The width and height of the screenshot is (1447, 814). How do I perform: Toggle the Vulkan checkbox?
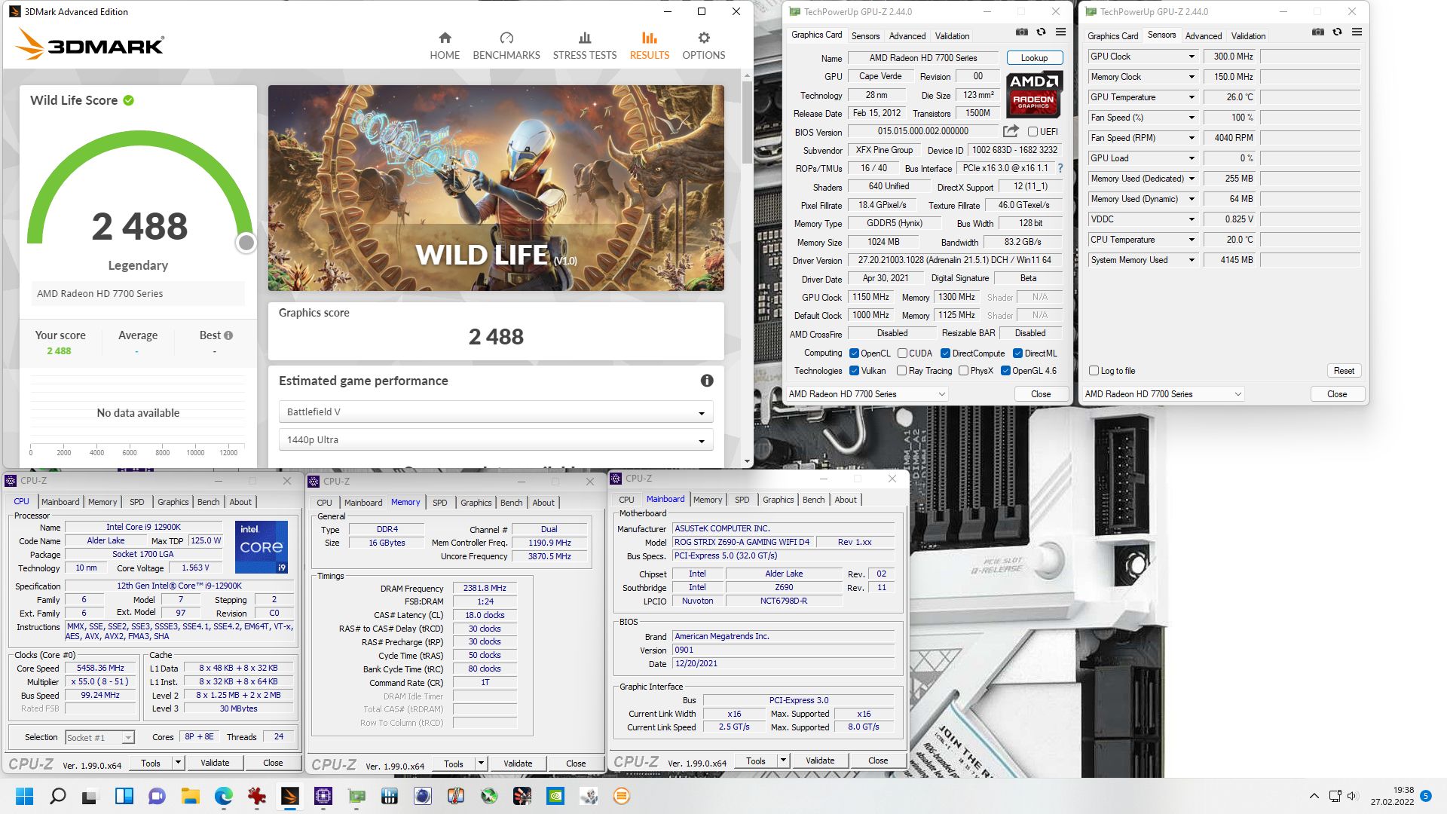[854, 371]
